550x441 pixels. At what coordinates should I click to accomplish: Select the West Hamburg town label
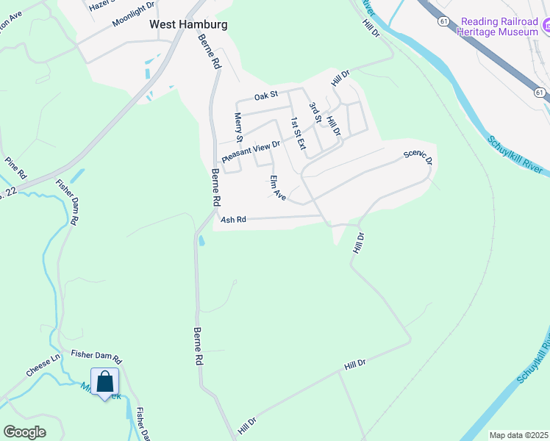(188, 24)
